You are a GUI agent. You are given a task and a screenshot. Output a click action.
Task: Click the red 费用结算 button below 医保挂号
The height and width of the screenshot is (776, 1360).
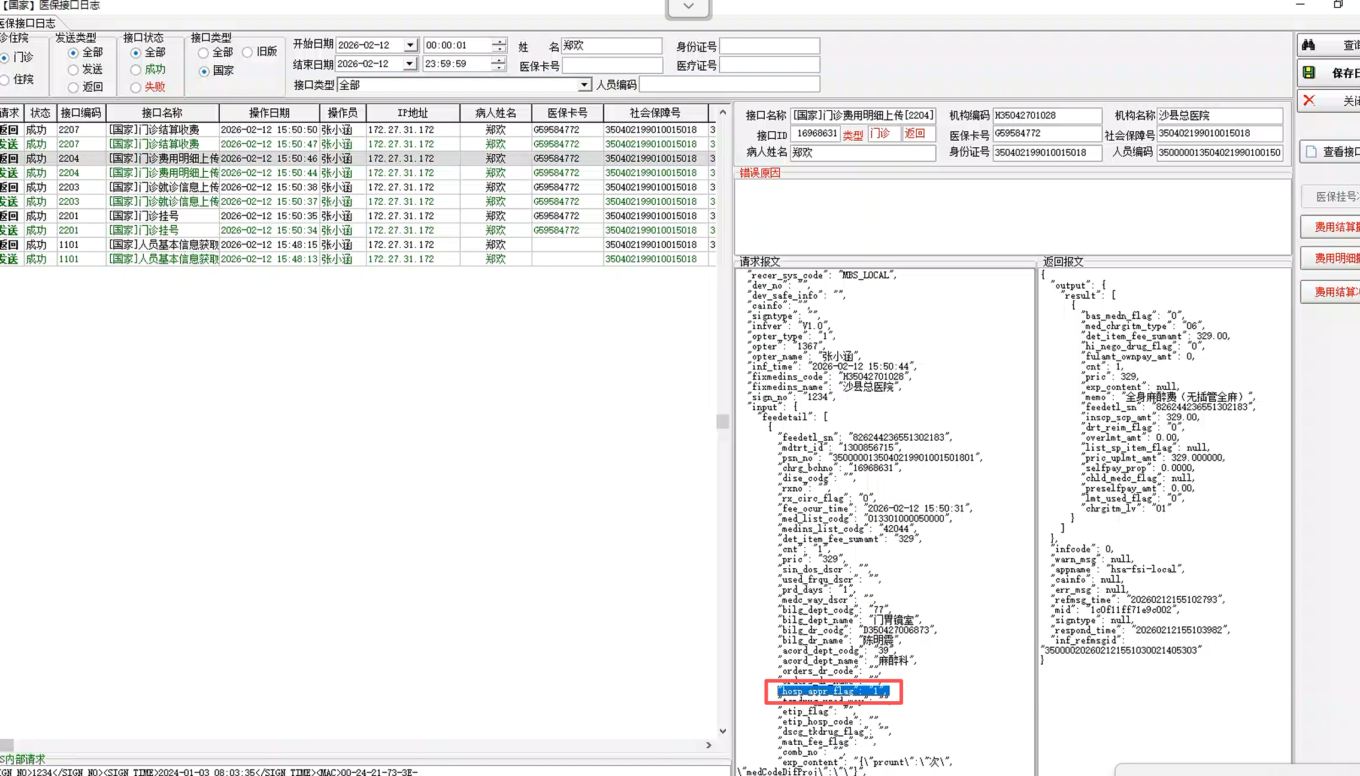coord(1337,227)
